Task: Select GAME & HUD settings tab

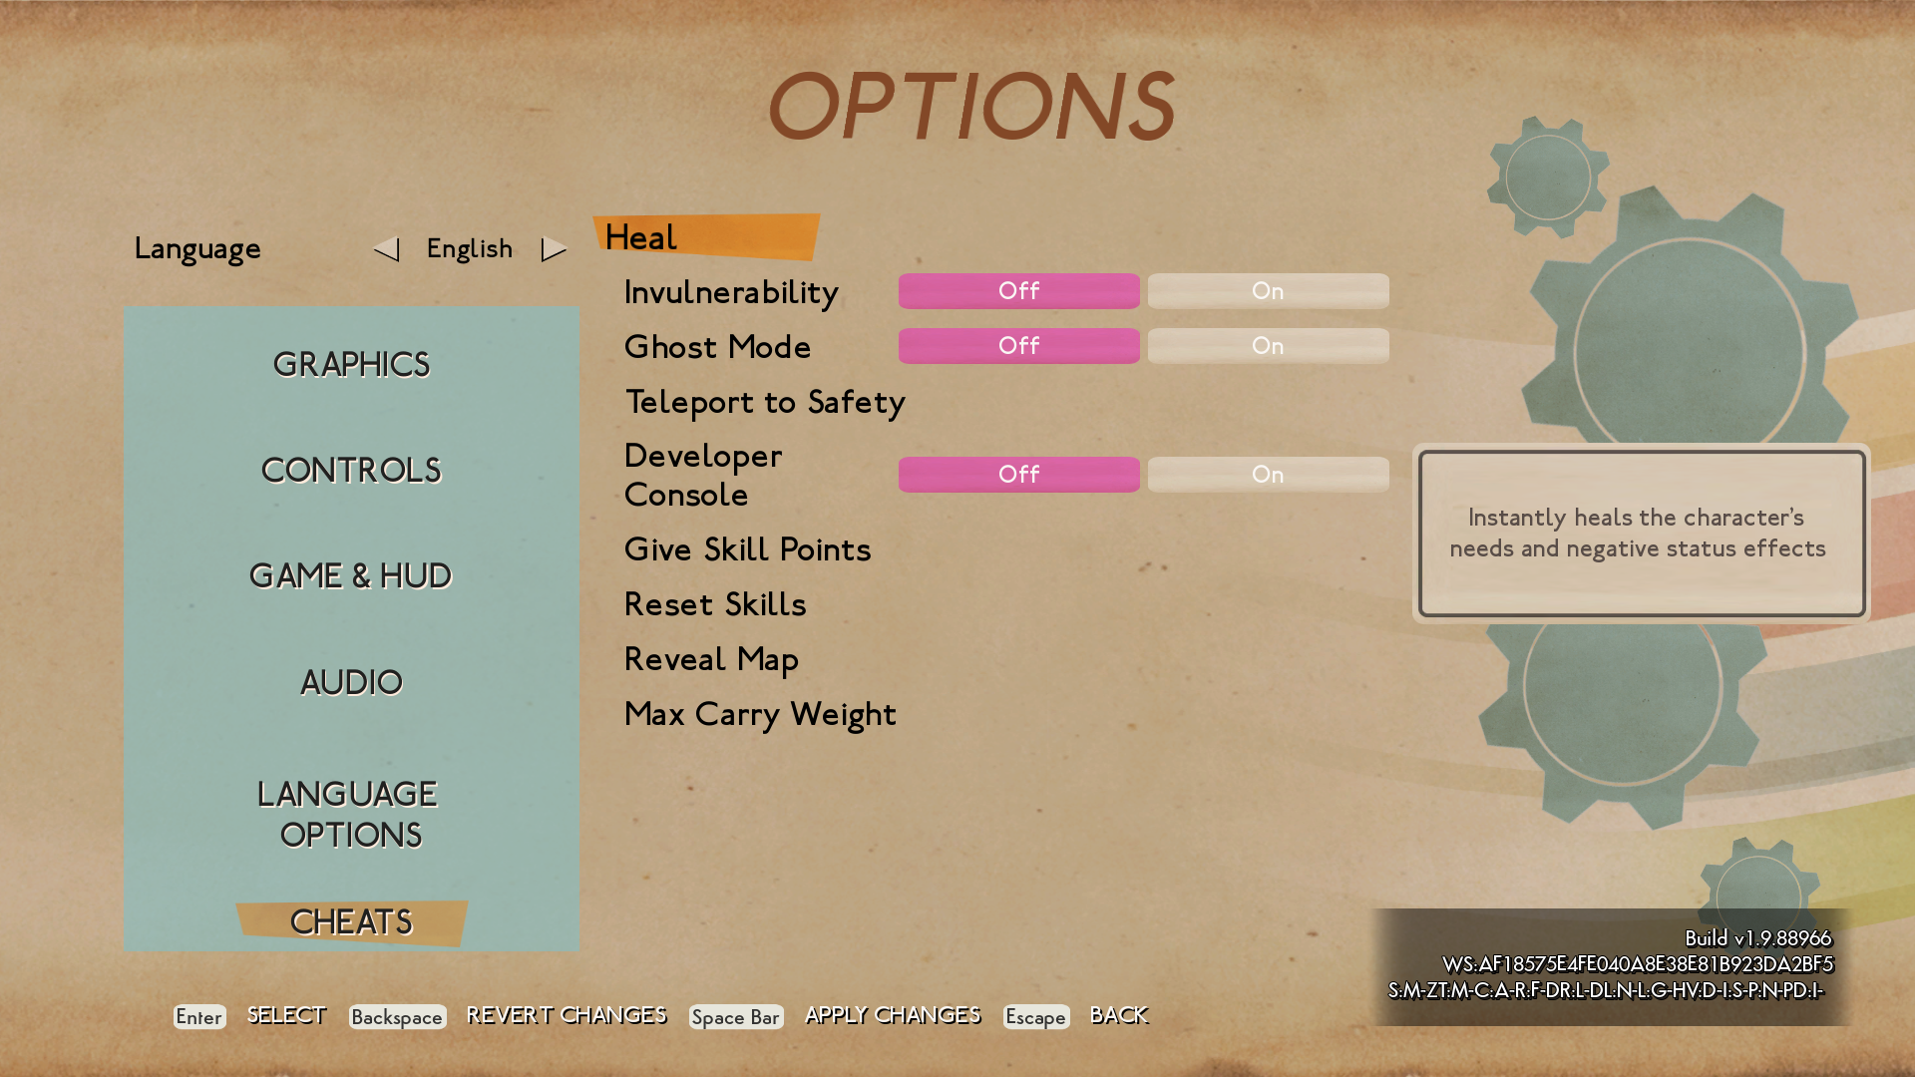Action: pyautogui.click(x=351, y=576)
